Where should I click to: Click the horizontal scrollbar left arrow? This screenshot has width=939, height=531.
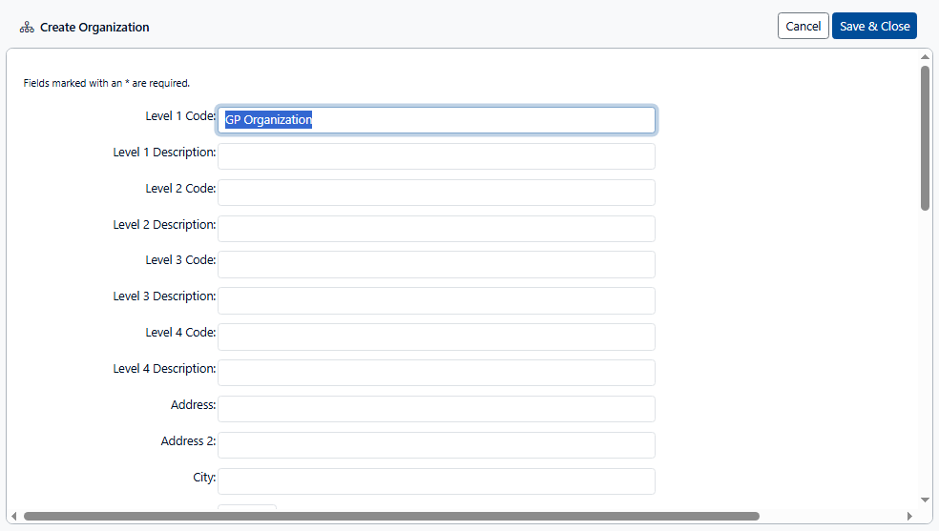[x=14, y=517]
